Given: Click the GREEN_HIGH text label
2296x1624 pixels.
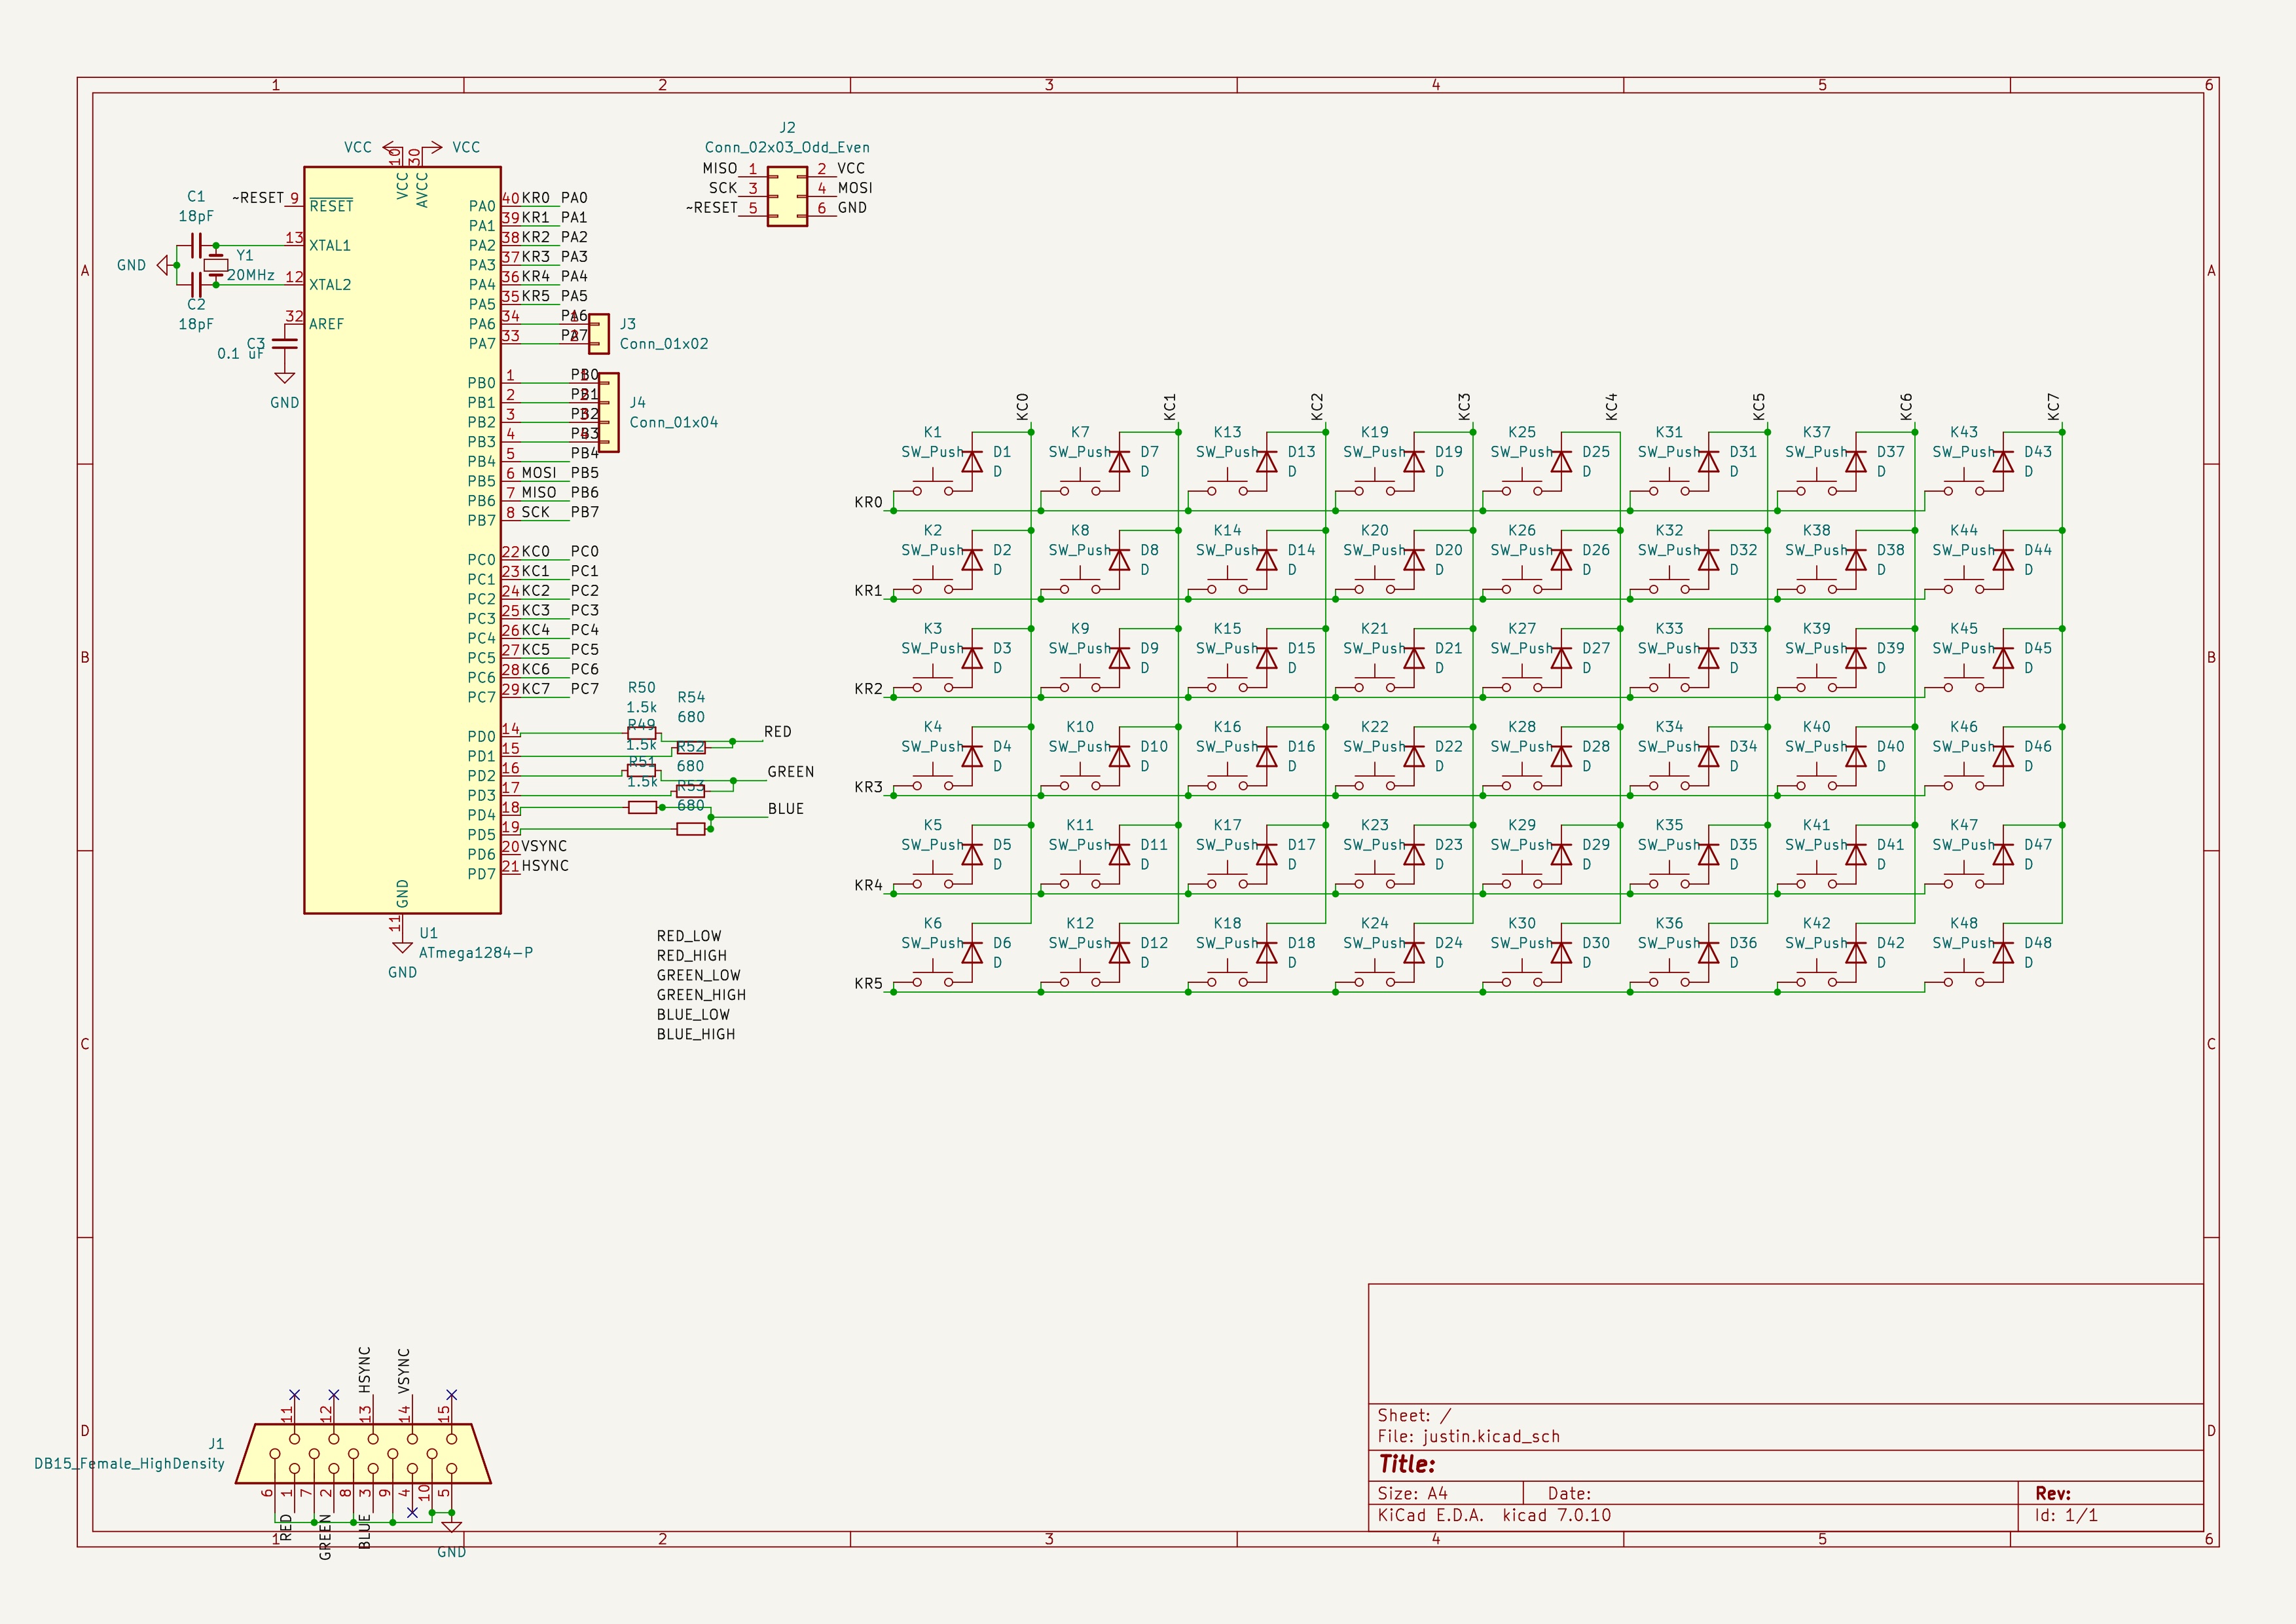Looking at the screenshot, I should (701, 995).
